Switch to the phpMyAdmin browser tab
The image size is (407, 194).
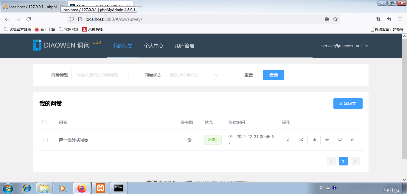(33, 7)
